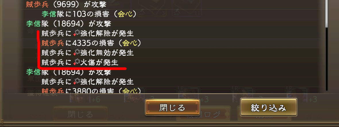Click the 賊歩兵に強化無効が発生 log line
Image resolution: width=339 pixels, height=127 pixels.
coord(88,52)
